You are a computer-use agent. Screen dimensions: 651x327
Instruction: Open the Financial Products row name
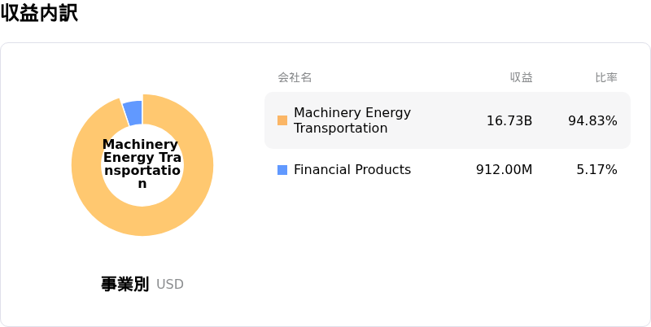pyautogui.click(x=352, y=170)
